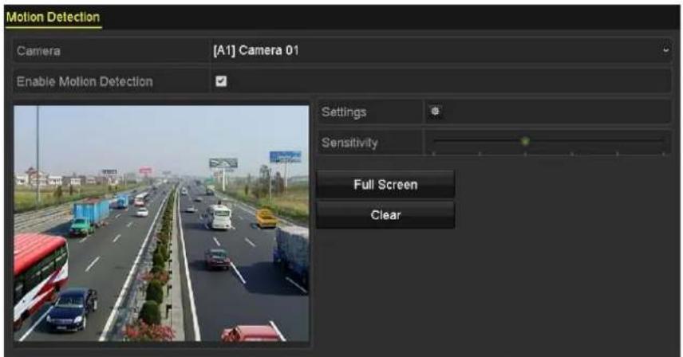Open the Camera dropdown showing [A1] Camera 01
Image resolution: width=683 pixels, height=357 pixels.
click(441, 50)
